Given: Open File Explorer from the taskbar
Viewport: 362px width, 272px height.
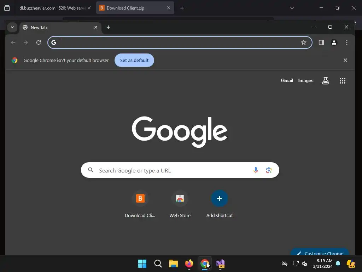Looking at the screenshot, I should point(174,263).
